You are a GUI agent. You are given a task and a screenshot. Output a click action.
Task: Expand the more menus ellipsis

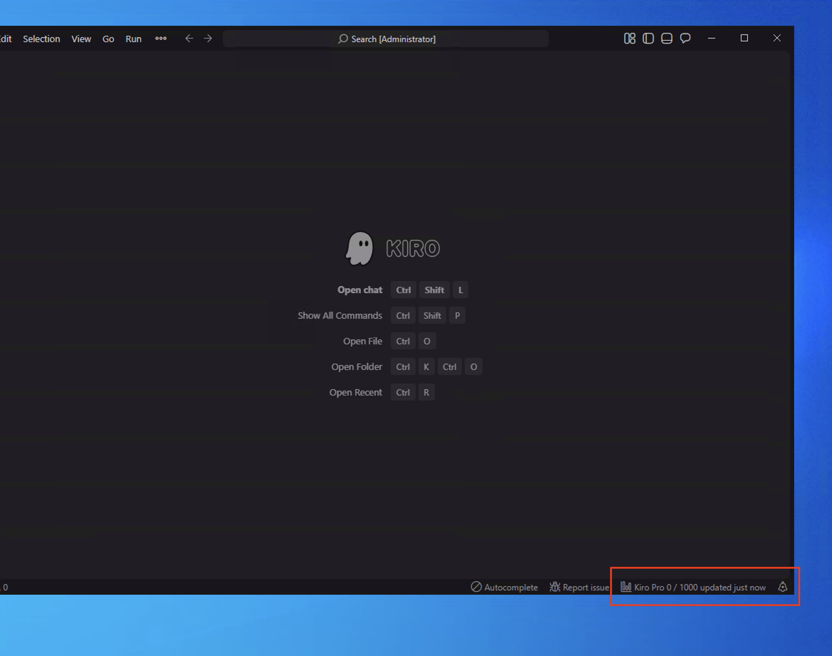(x=161, y=38)
